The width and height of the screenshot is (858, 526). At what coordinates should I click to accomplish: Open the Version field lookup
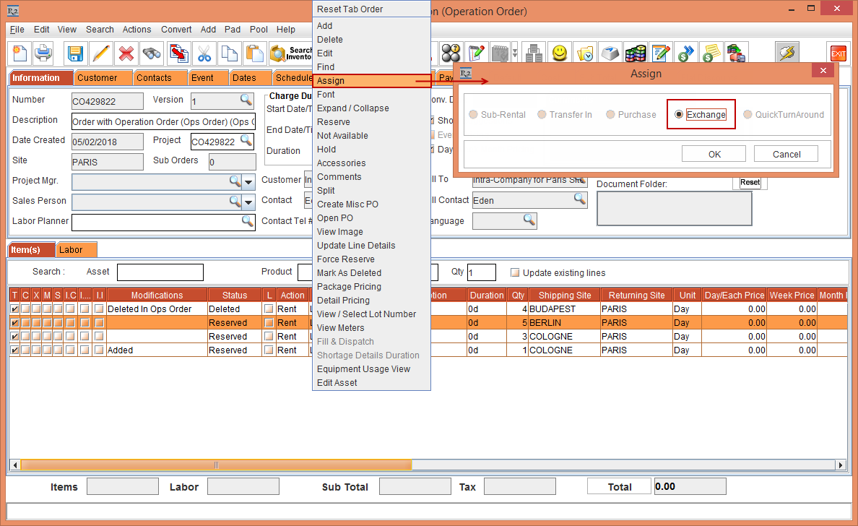246,100
